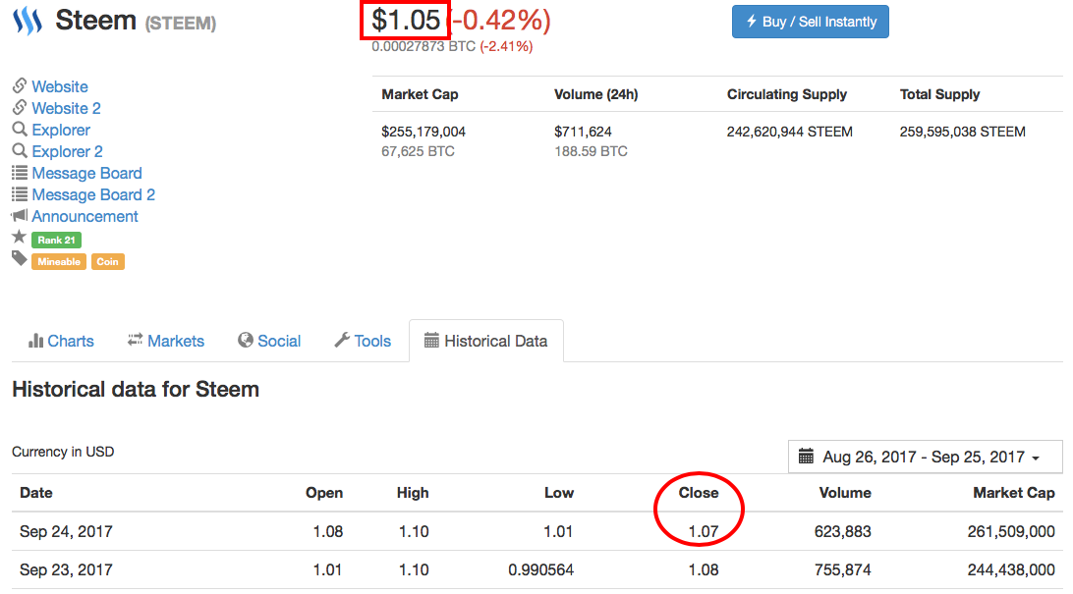This screenshot has height=594, width=1073.
Task: Click the Volume column header in history table
Action: pyautogui.click(x=845, y=493)
